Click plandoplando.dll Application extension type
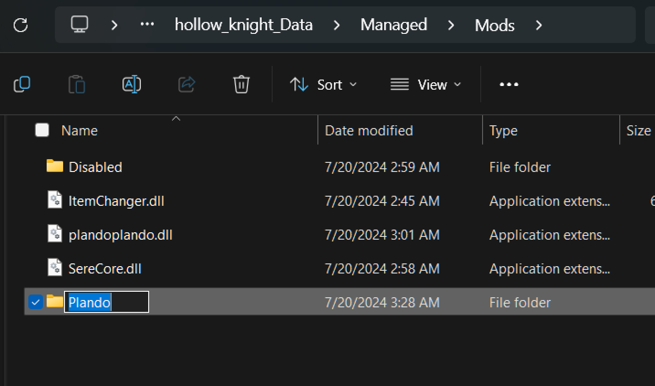This screenshot has width=655, height=386. point(549,235)
